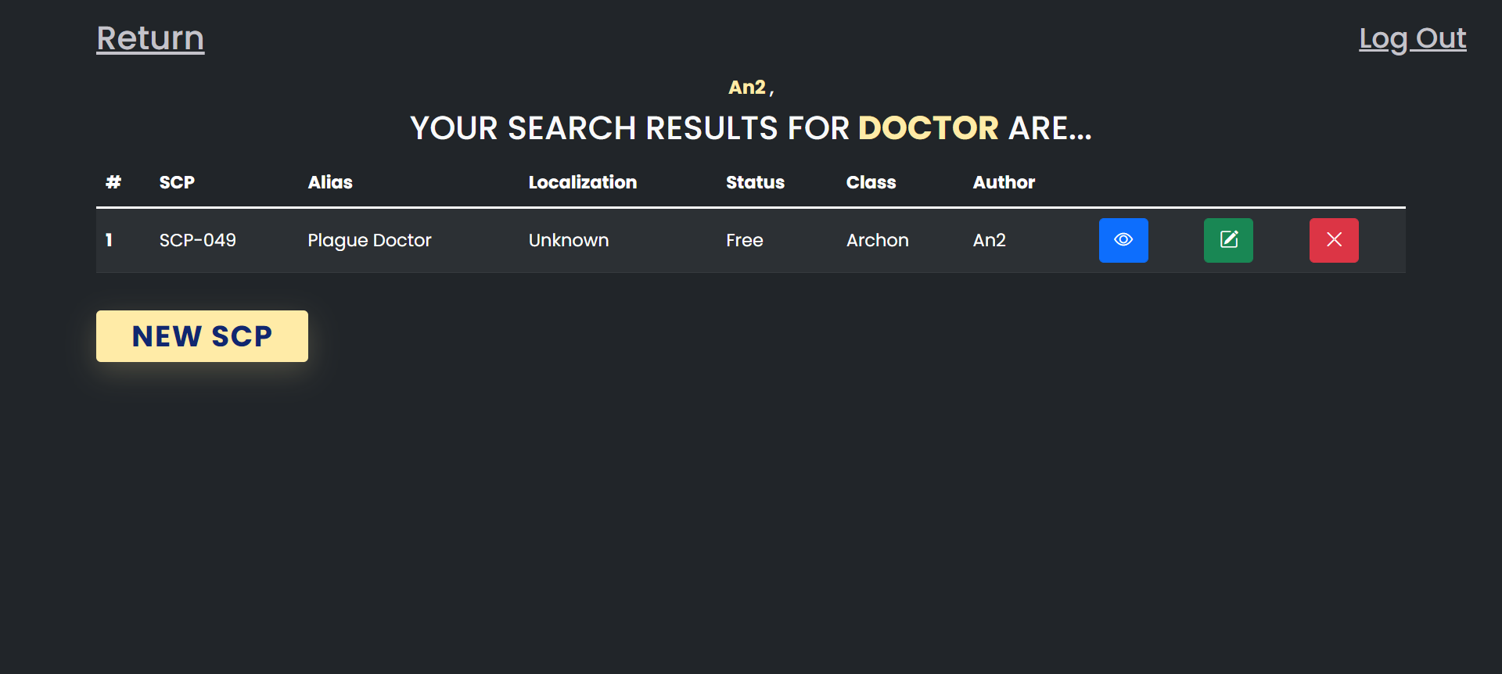Log out of the account

(x=1412, y=38)
